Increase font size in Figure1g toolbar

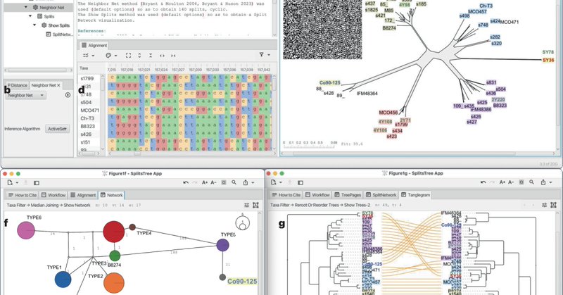502,182
